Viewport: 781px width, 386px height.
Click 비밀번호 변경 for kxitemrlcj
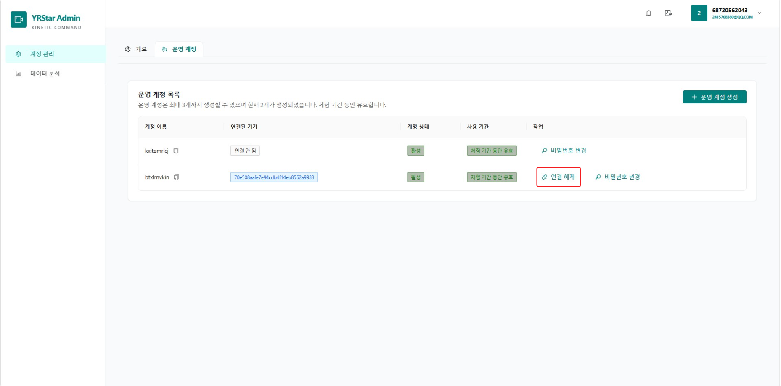(x=564, y=151)
